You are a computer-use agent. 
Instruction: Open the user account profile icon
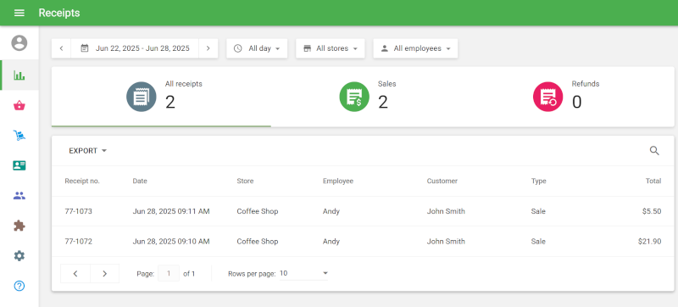pyautogui.click(x=19, y=42)
